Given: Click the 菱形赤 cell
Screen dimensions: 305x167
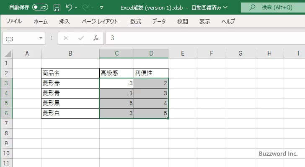Looking at the screenshot, I should 70,83.
